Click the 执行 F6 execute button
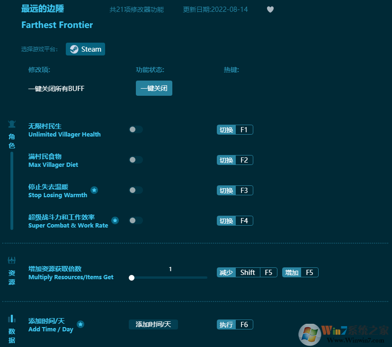The image size is (392, 347). tap(235, 324)
